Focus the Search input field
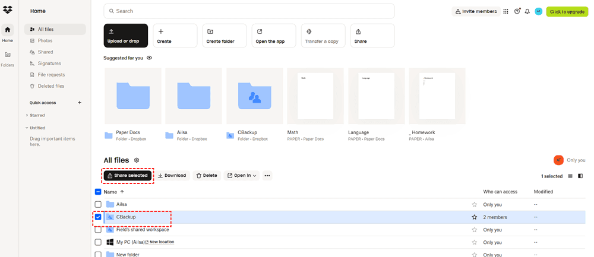The width and height of the screenshot is (594, 257). pyautogui.click(x=249, y=11)
